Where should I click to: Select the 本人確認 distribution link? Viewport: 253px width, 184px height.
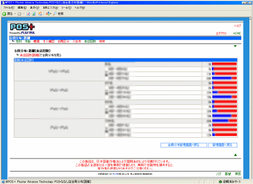(x=49, y=41)
